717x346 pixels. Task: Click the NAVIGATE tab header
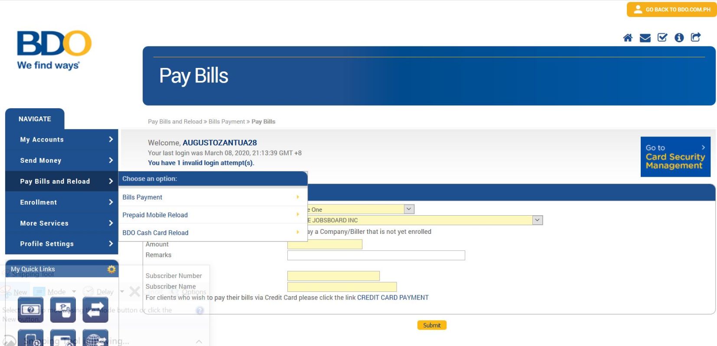(35, 119)
